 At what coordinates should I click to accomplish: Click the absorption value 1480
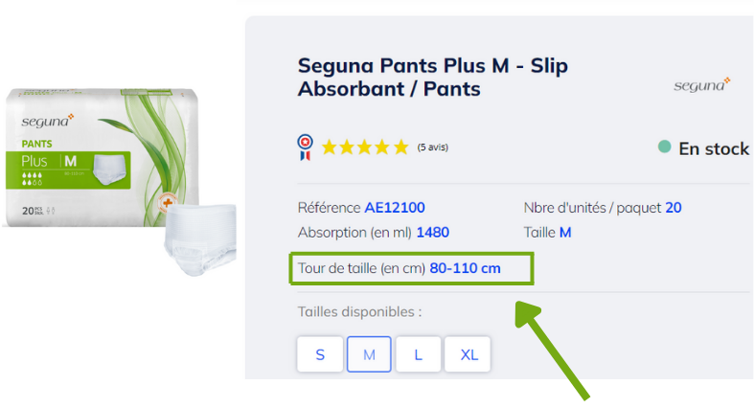tap(432, 232)
